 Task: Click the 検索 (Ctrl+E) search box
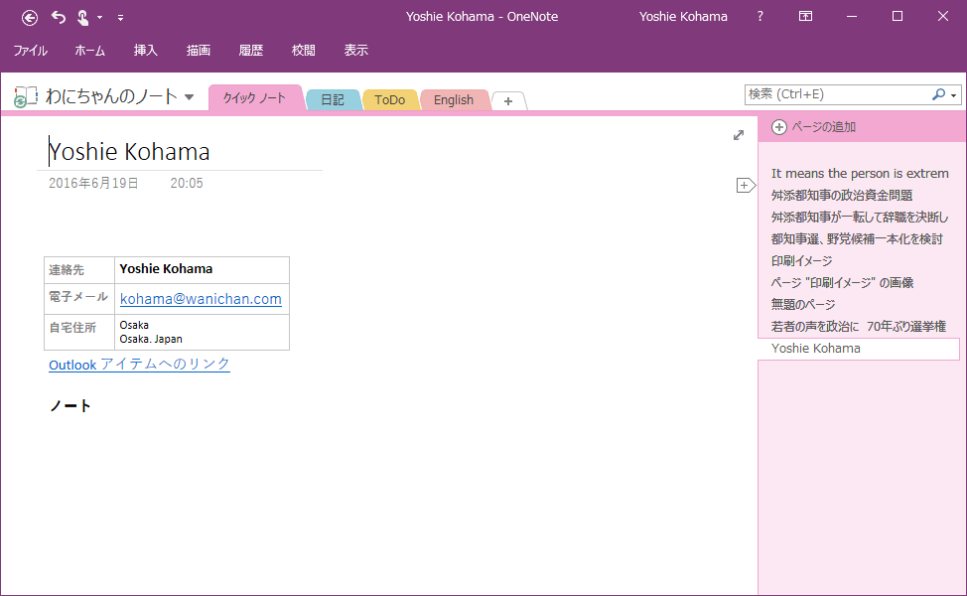836,94
